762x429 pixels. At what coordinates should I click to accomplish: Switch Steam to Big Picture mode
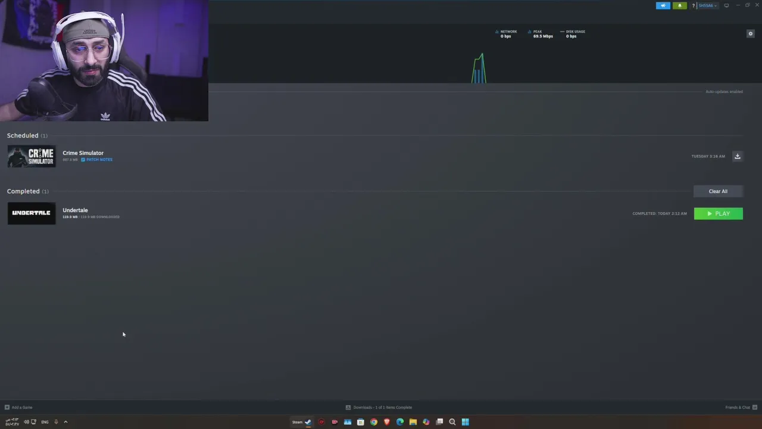point(726,5)
